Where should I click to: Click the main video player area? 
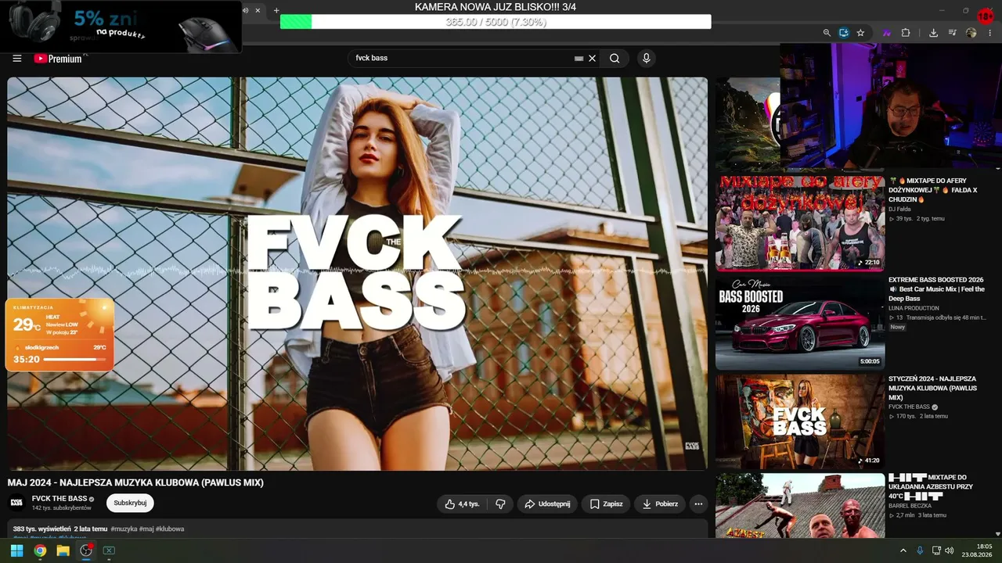[x=357, y=273]
